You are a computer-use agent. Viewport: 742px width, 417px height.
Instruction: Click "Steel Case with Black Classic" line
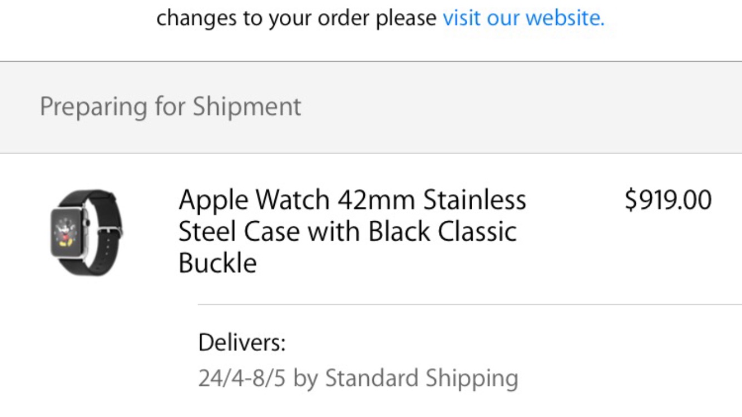[347, 231]
